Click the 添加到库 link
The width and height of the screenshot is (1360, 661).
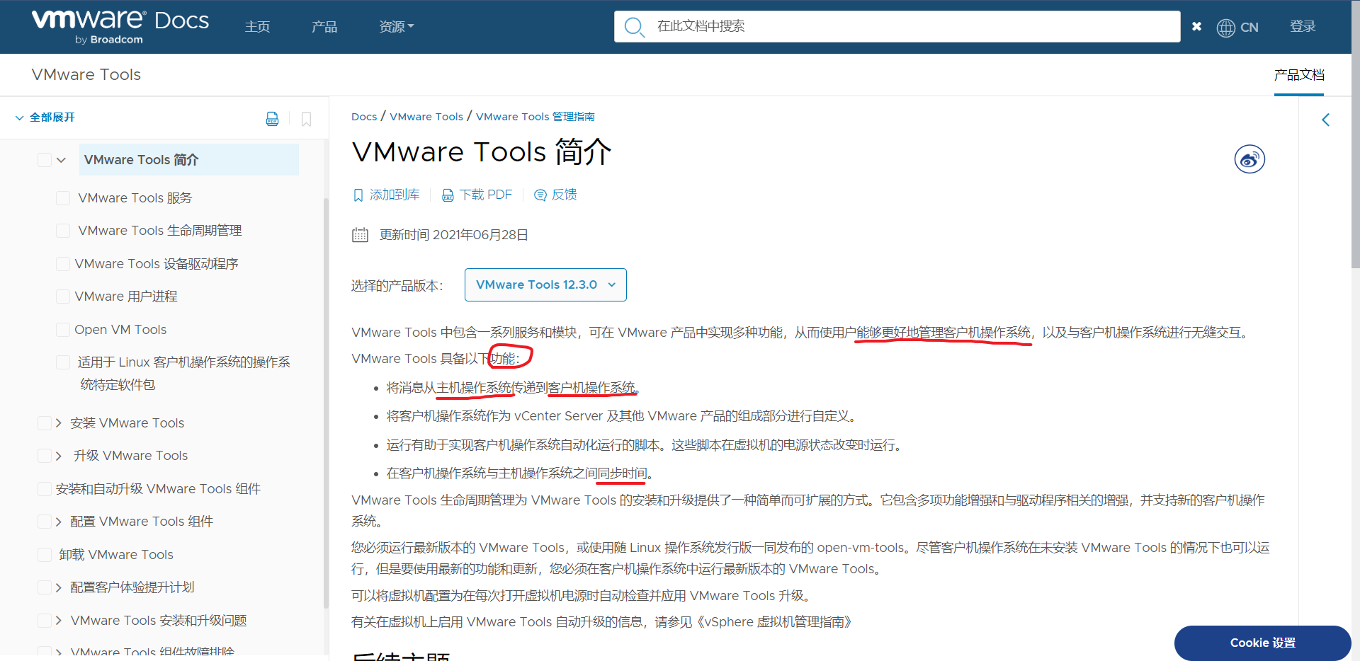click(x=395, y=195)
